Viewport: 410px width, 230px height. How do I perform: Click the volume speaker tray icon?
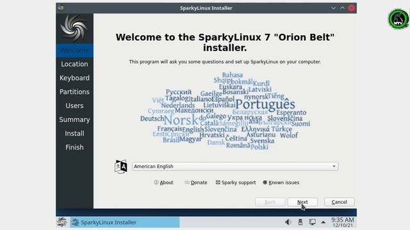(x=288, y=222)
